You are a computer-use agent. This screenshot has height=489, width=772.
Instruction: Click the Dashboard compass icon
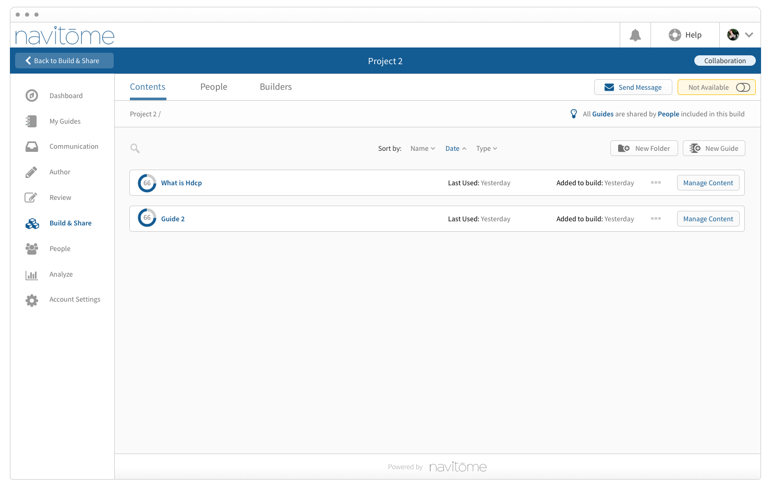tap(32, 96)
